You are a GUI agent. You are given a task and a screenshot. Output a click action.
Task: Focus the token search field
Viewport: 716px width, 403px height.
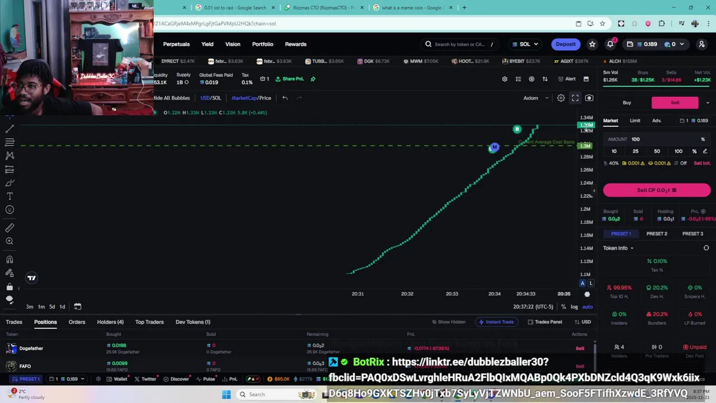(461, 44)
